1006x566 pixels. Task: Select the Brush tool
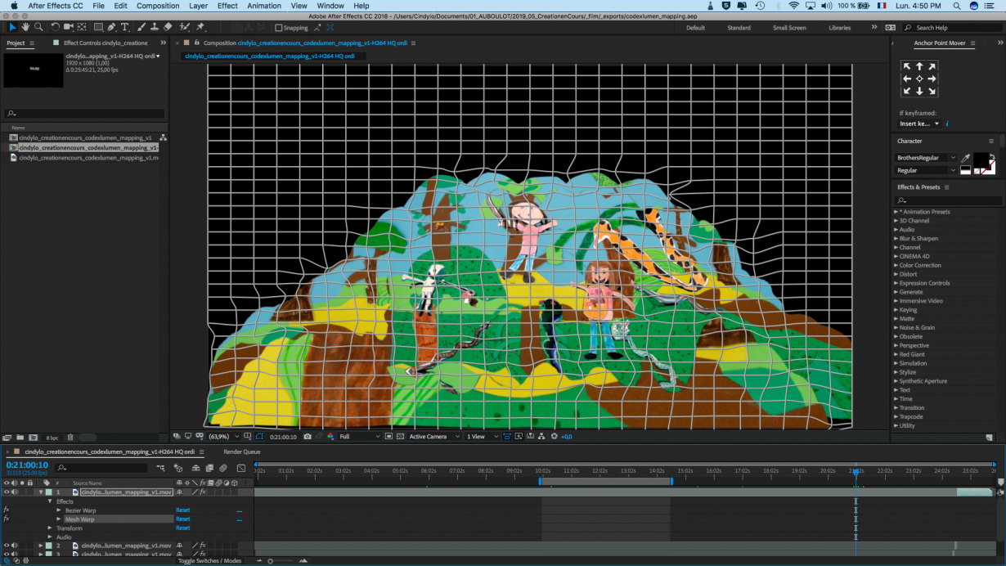click(141, 27)
